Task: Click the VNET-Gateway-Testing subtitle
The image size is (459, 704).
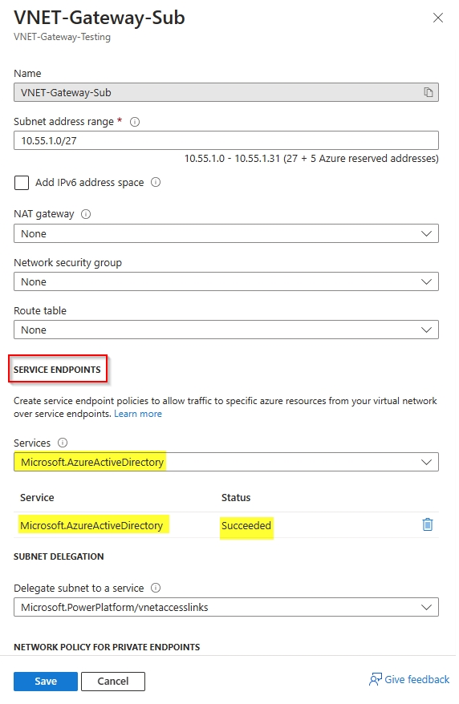Action: [62, 37]
